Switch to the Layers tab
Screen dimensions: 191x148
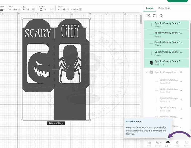coord(150,8)
